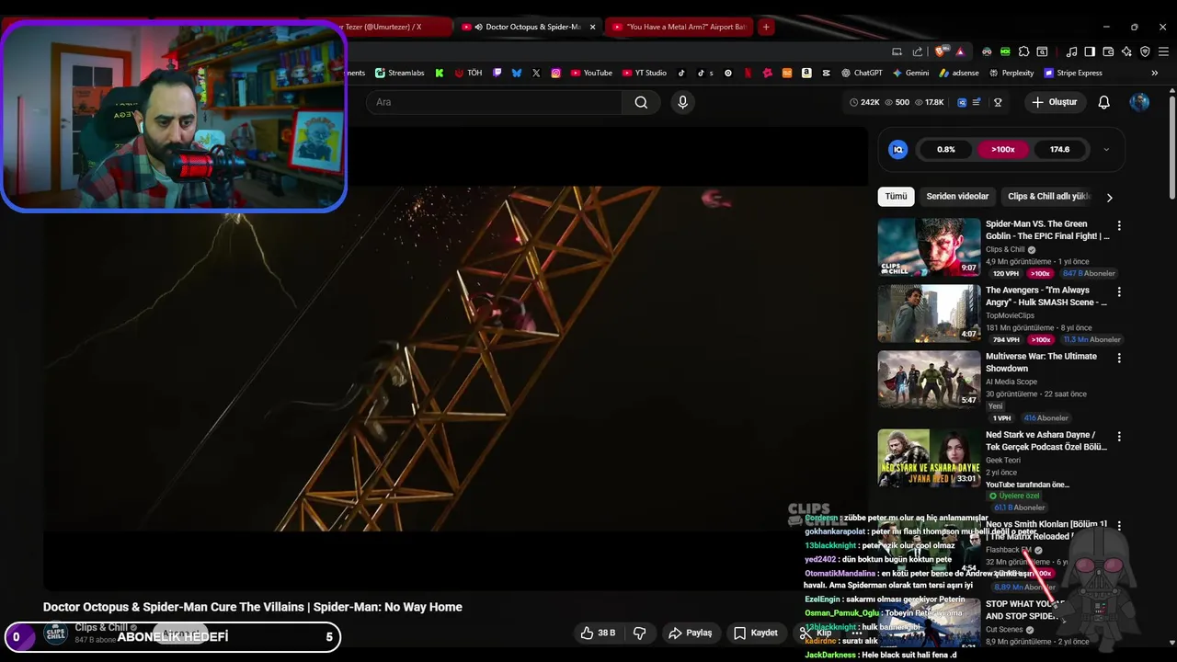Open options for Hulk SMASH video
Image resolution: width=1177 pixels, height=662 pixels.
point(1119,291)
